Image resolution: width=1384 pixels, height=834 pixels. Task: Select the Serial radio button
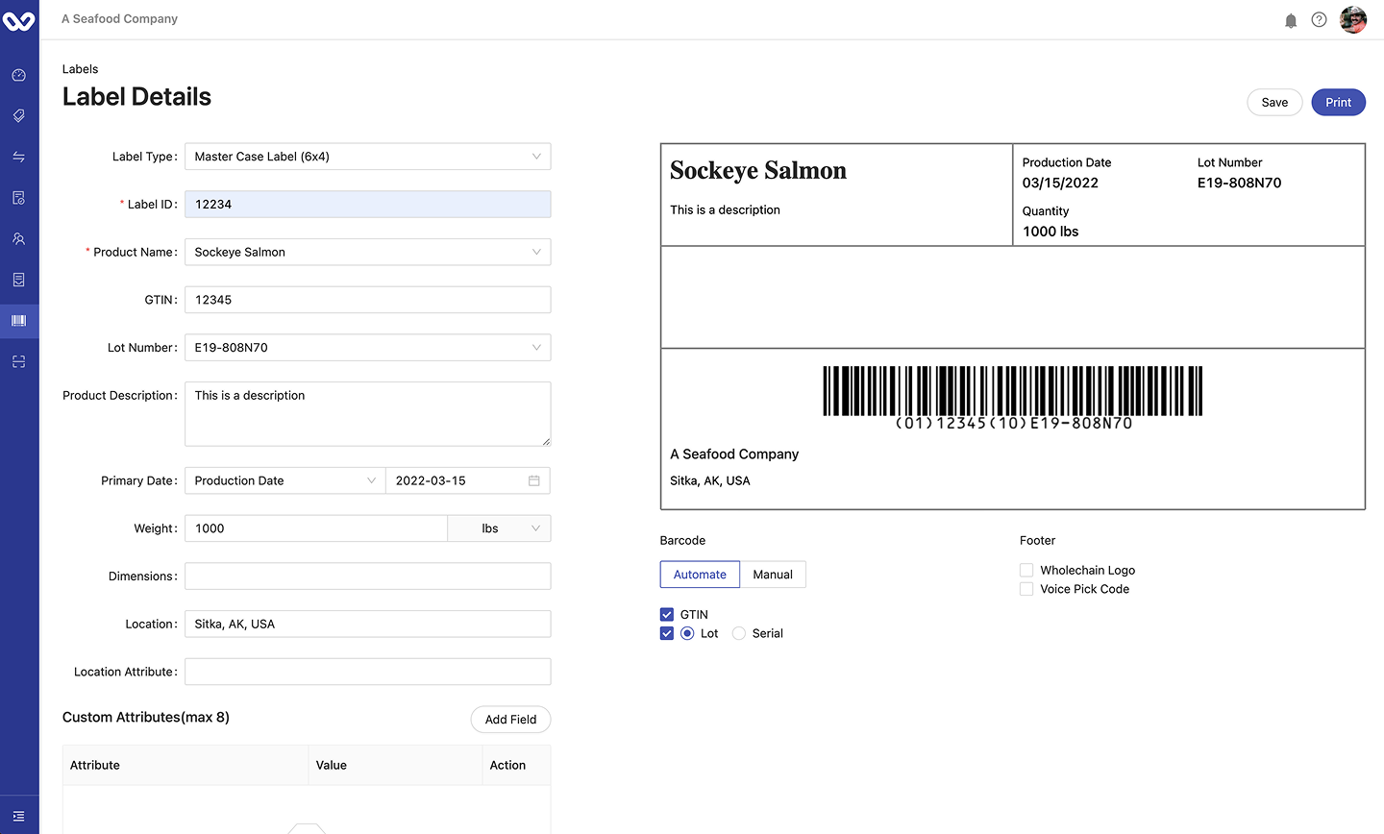739,634
